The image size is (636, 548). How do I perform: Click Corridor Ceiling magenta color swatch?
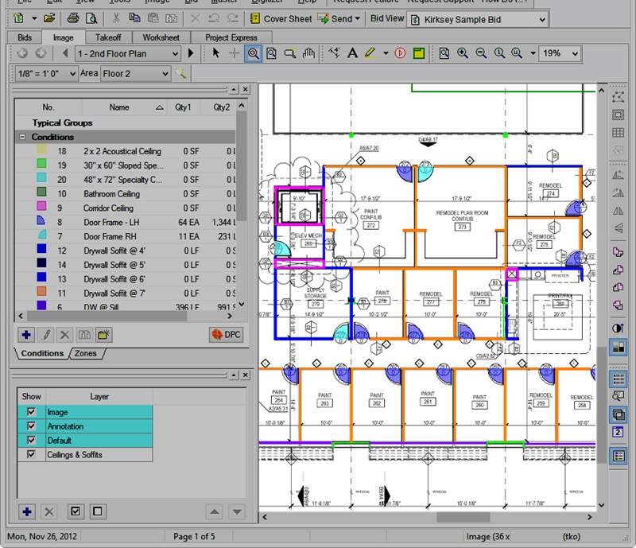click(x=41, y=206)
